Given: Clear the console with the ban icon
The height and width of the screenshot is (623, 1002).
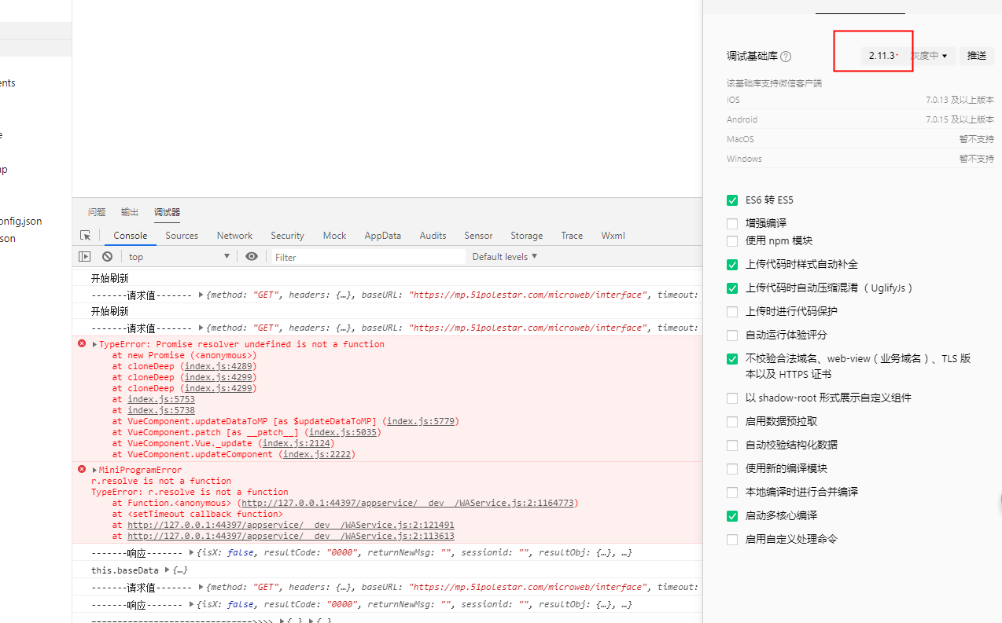Looking at the screenshot, I should point(107,257).
